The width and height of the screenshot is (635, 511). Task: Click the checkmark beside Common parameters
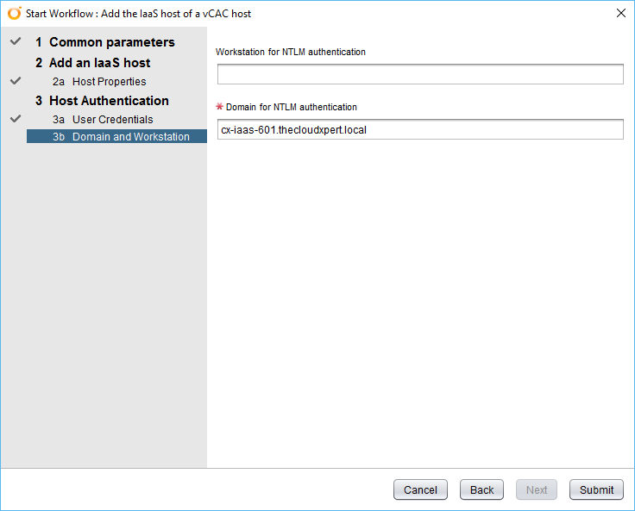(15, 41)
